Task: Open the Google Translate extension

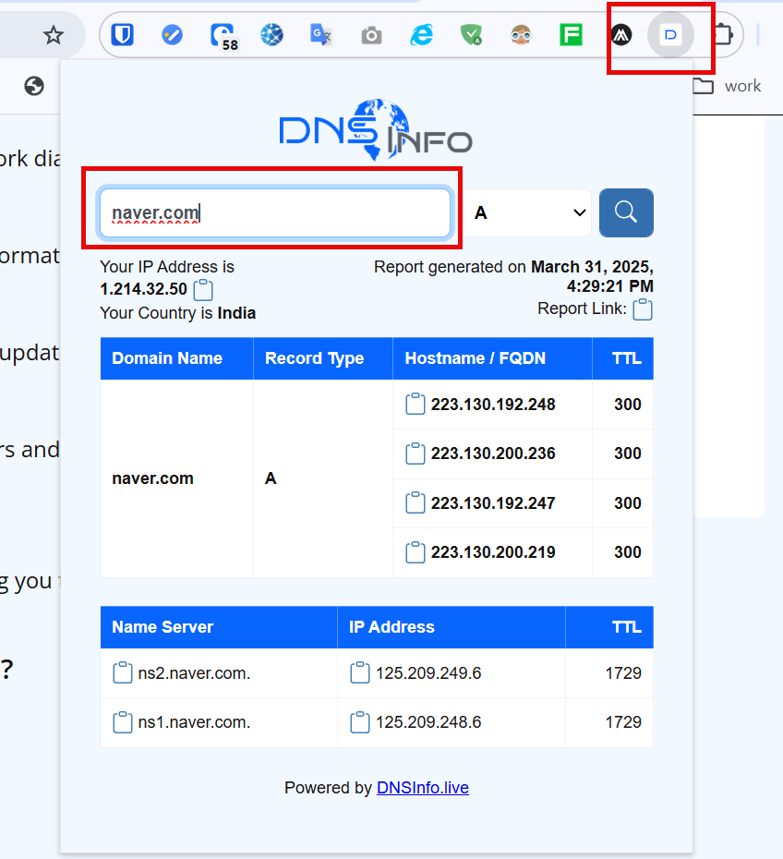Action: (321, 35)
